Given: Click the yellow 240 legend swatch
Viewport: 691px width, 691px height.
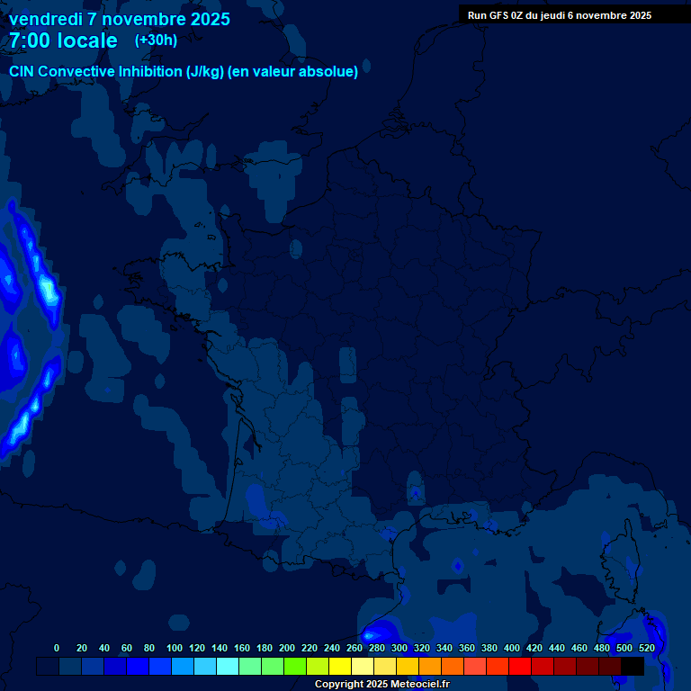Looking at the screenshot, I should [x=340, y=667].
